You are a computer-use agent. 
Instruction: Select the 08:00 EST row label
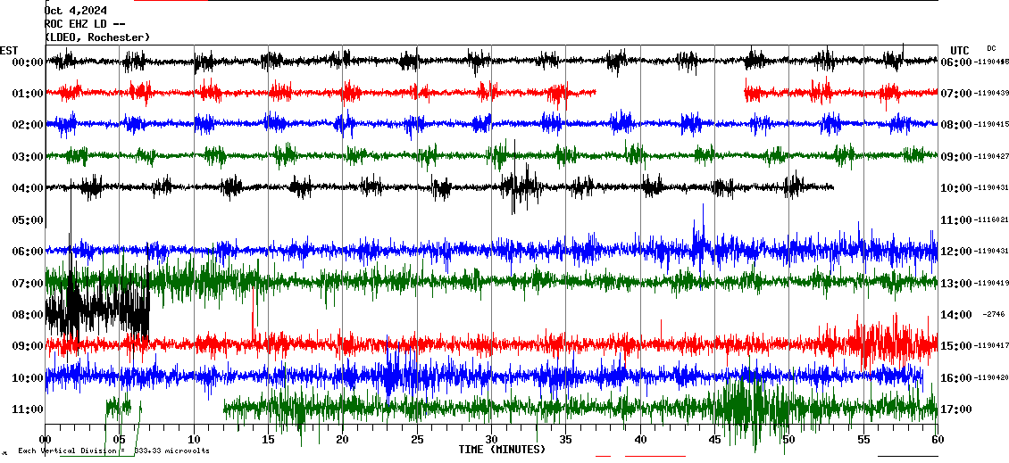(x=27, y=315)
